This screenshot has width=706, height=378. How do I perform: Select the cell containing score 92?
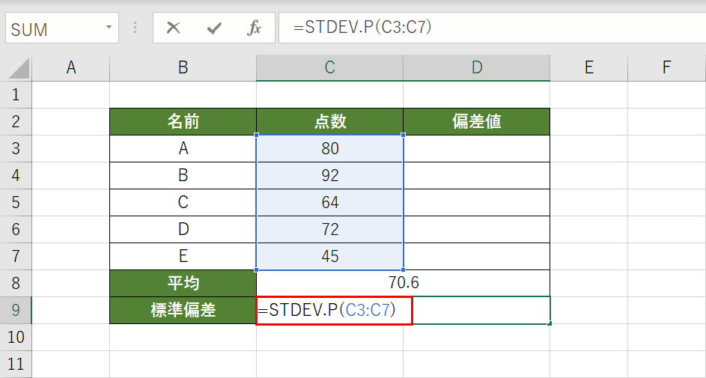(x=329, y=175)
